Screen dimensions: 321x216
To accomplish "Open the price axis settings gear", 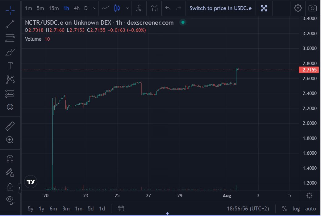I will pos(309,196).
